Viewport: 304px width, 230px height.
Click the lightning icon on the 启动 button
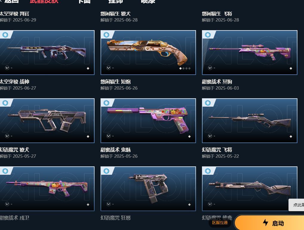point(266,223)
